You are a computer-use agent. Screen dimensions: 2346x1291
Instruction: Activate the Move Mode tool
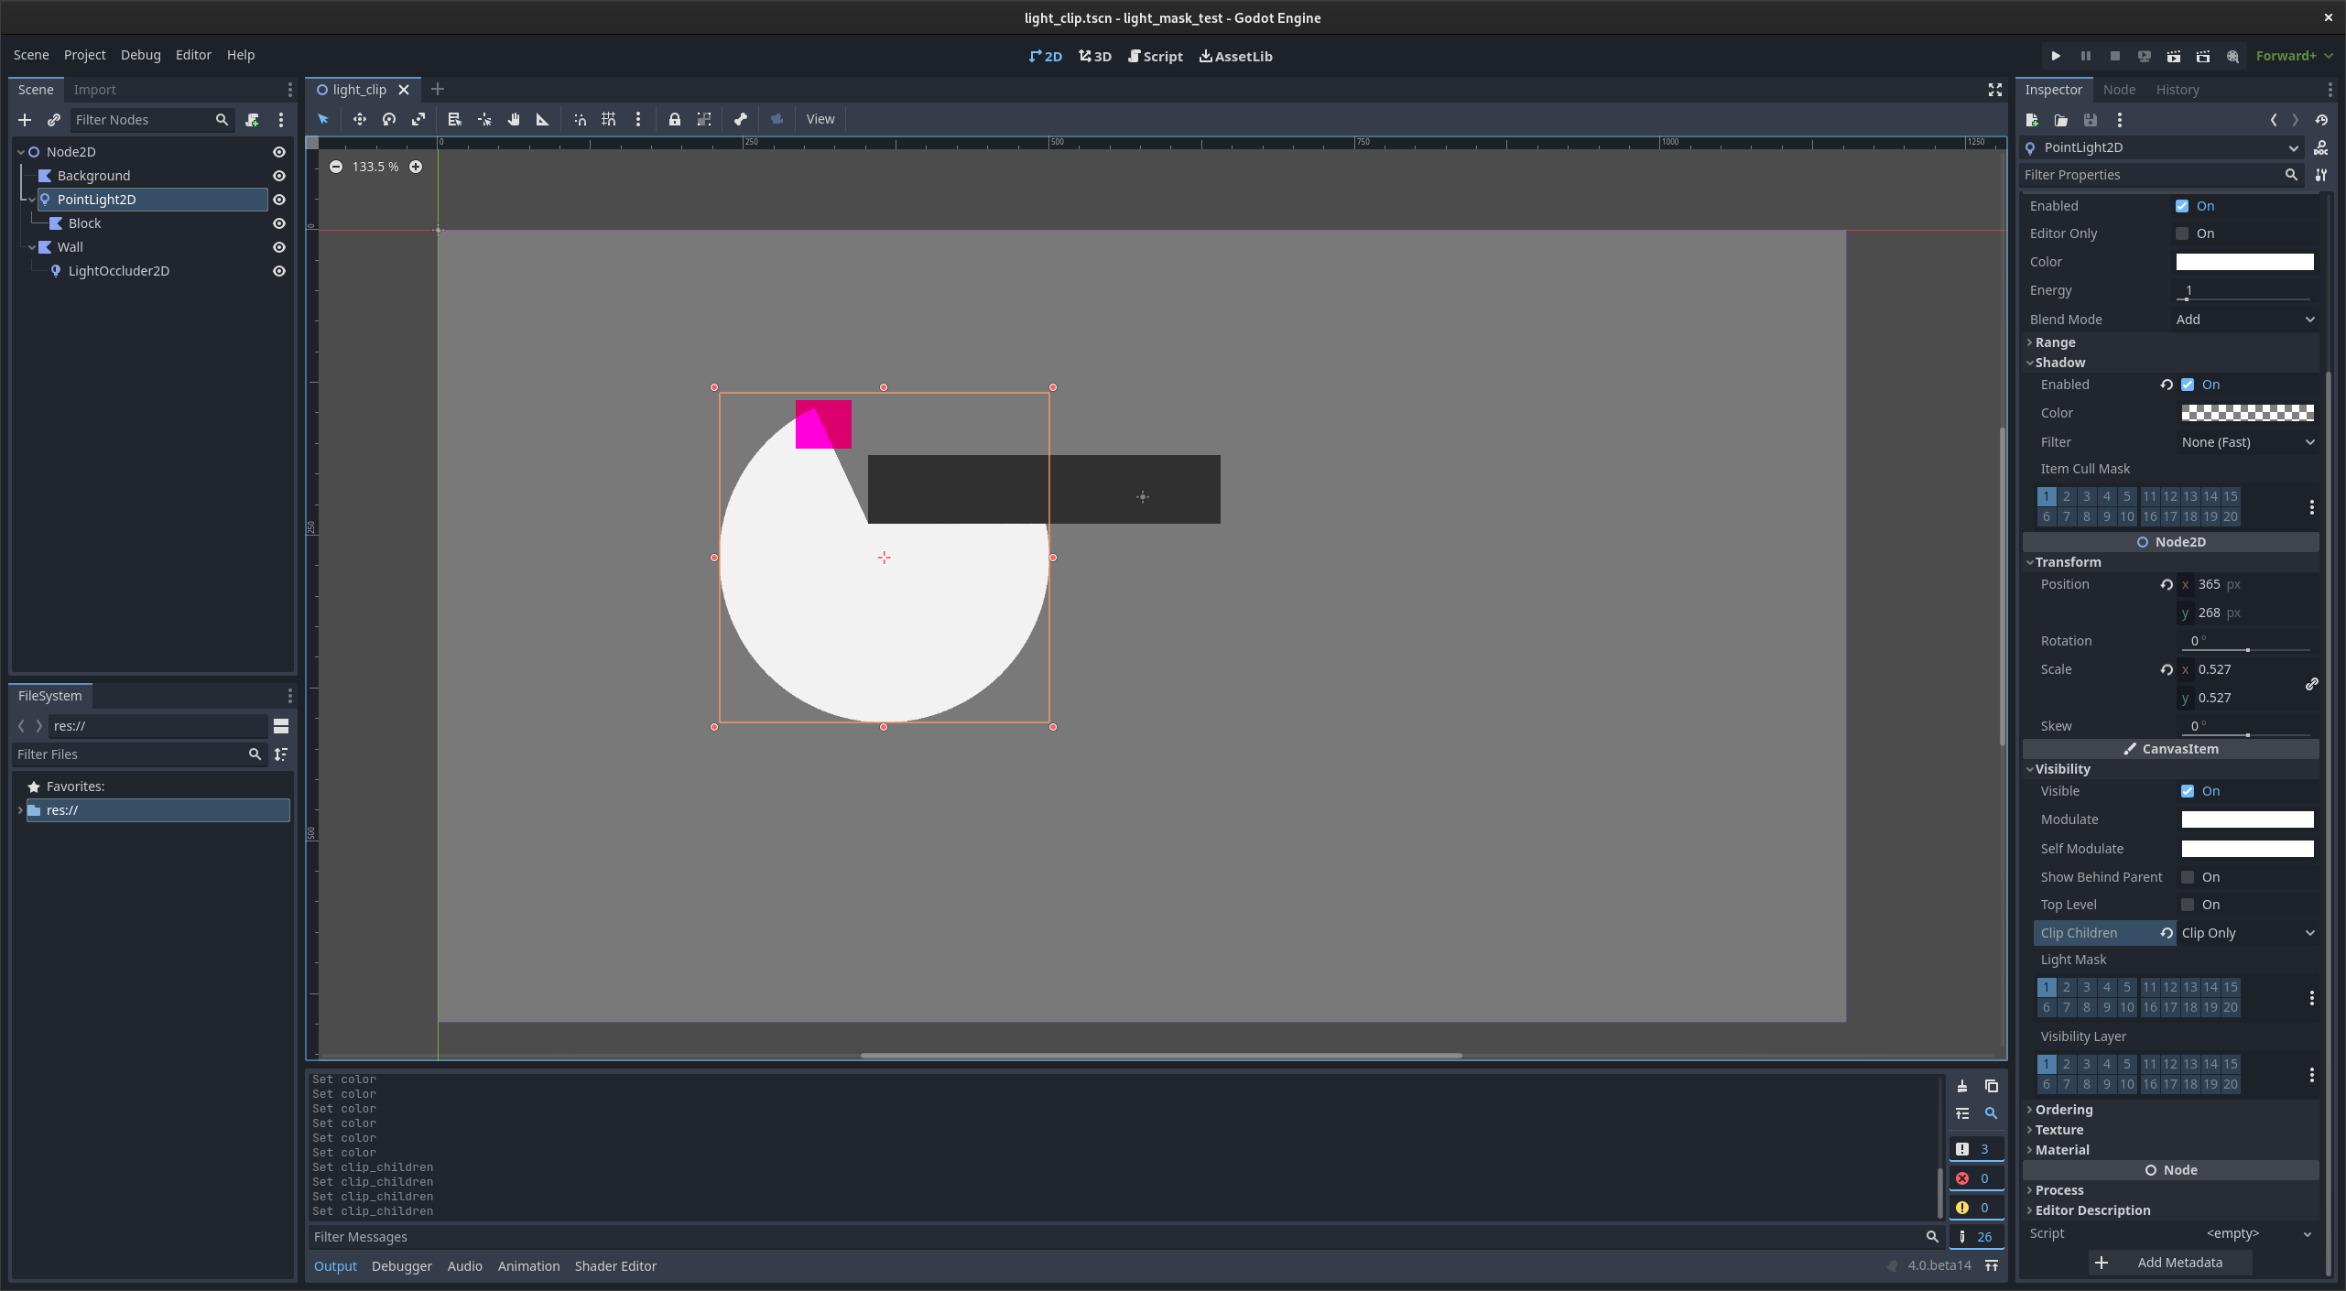359,119
